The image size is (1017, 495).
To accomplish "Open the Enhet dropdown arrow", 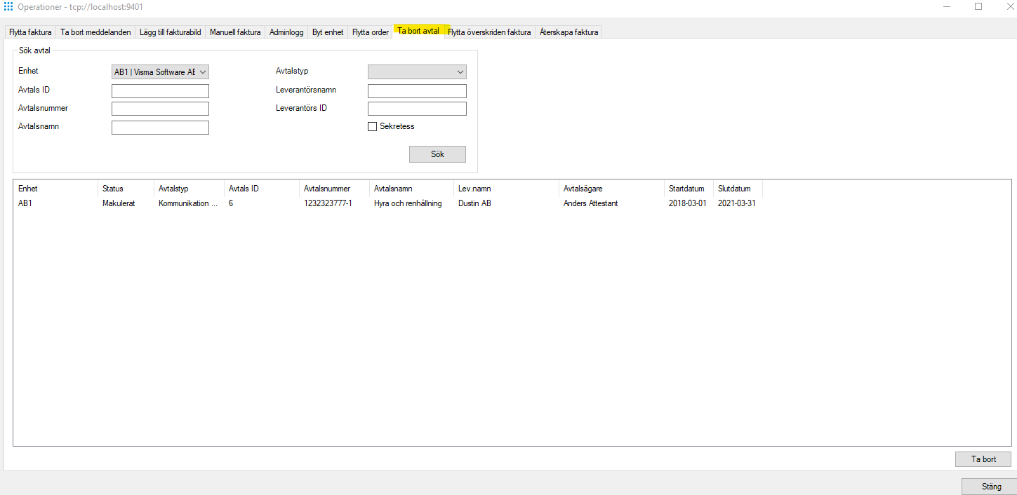I will click(202, 72).
